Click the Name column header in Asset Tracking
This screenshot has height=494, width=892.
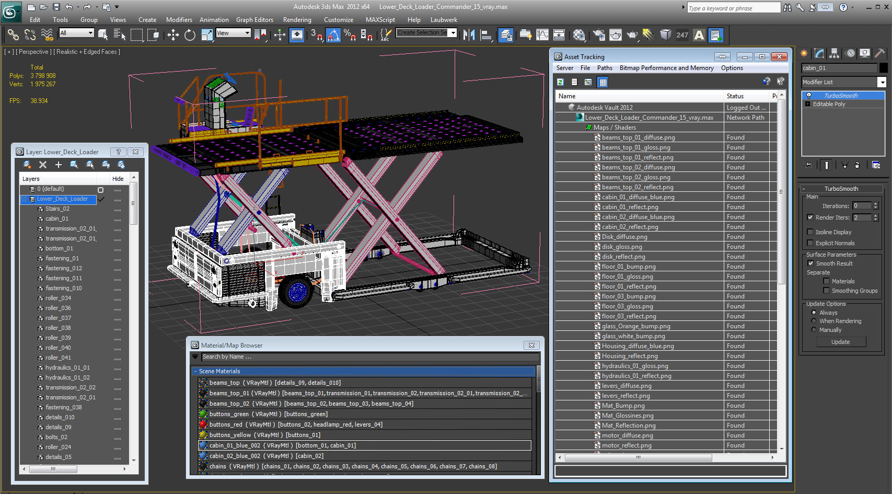(640, 96)
